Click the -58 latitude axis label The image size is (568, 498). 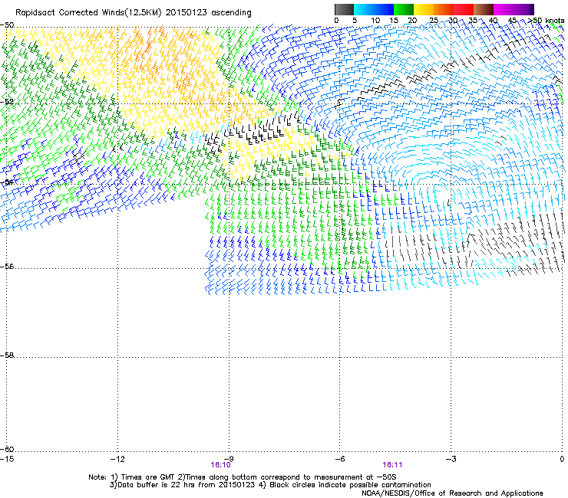coord(7,355)
